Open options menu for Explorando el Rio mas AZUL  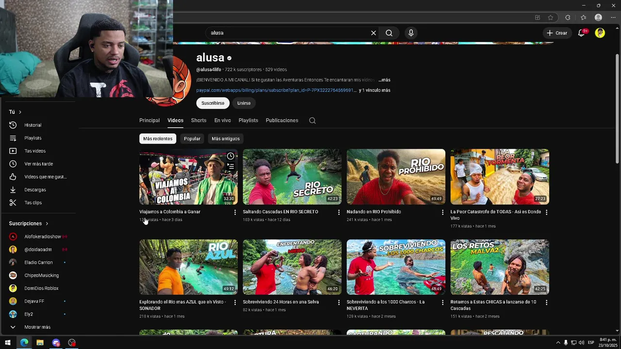pyautogui.click(x=235, y=302)
